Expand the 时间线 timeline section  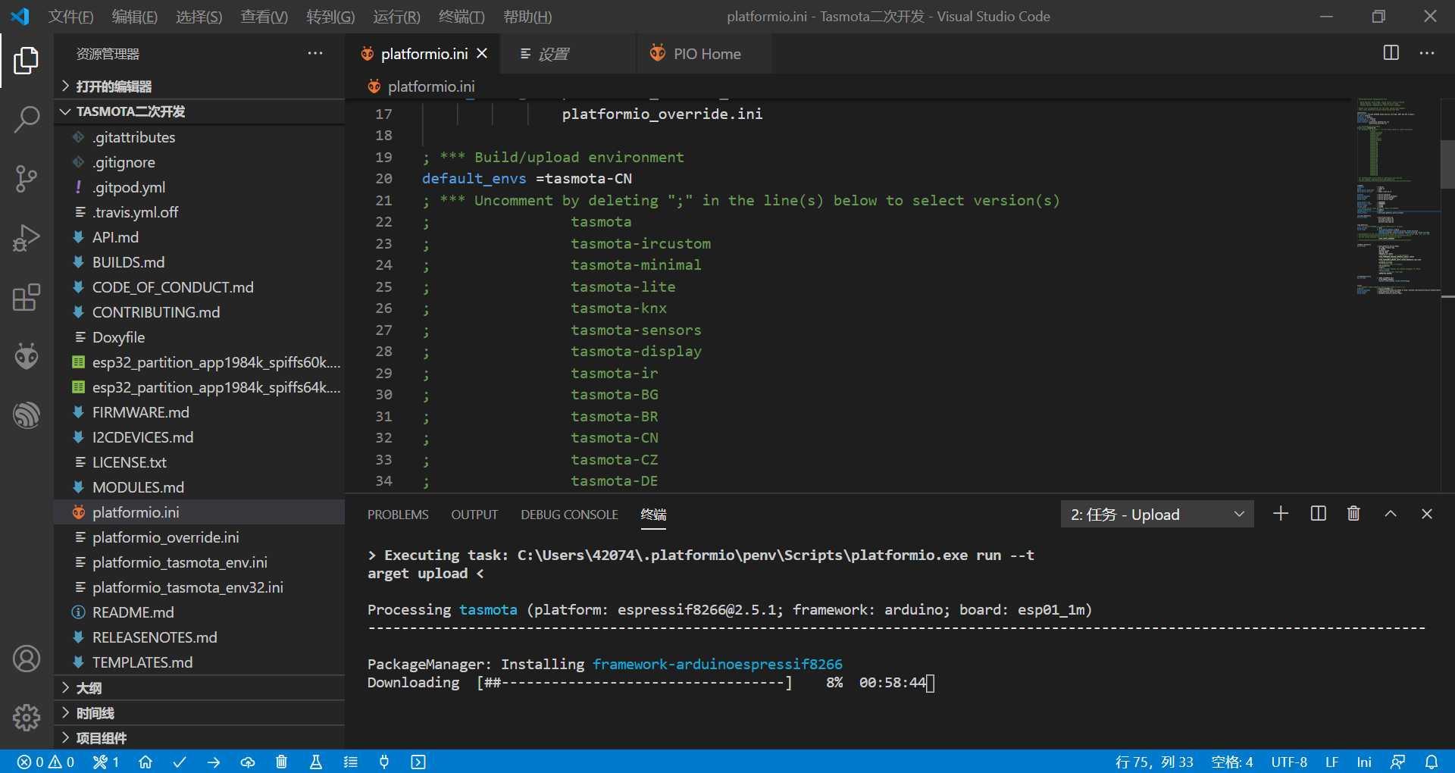200,713
